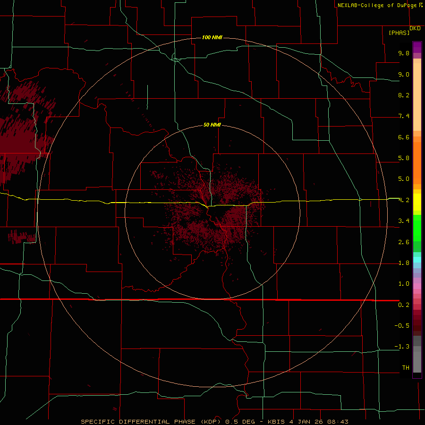Screen dimensions: 425x425
Task: Click the [PHAS] label above legend
Action: pyautogui.click(x=399, y=33)
